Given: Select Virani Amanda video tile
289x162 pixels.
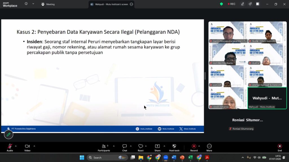Looking at the screenshot, I should click(228, 98).
